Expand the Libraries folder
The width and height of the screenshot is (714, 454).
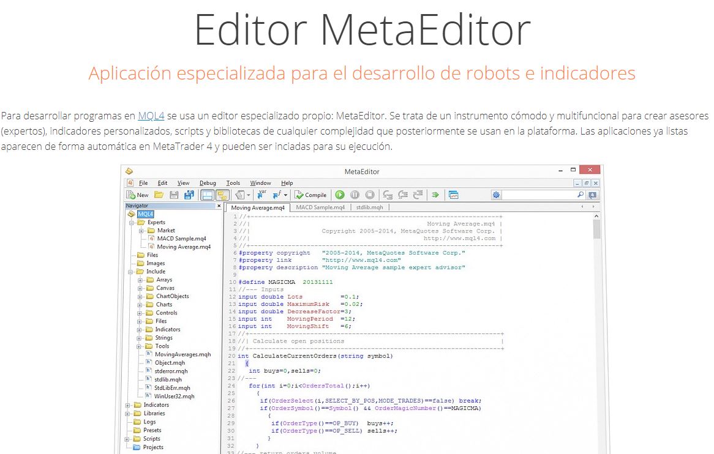click(128, 414)
